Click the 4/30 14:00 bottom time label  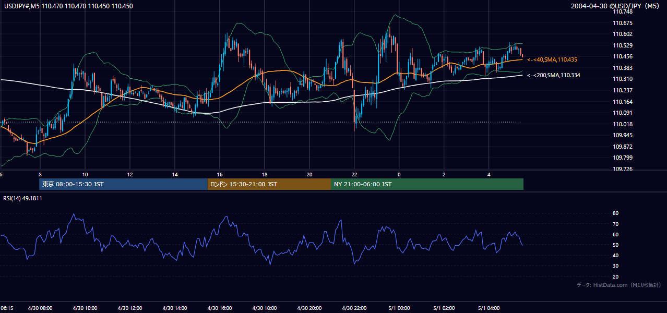pos(175,308)
